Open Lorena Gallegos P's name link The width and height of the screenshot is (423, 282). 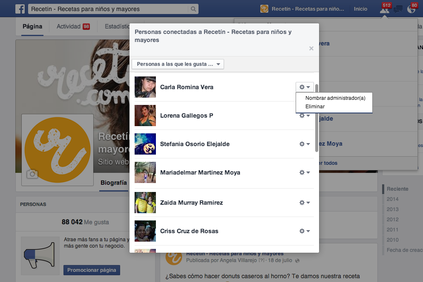(x=187, y=116)
